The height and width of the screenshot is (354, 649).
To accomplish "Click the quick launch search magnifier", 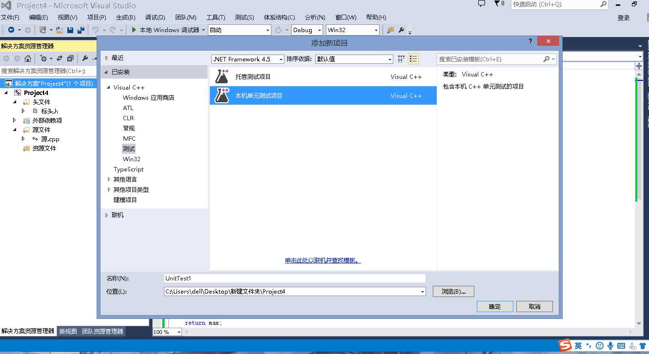I will 603,4.
